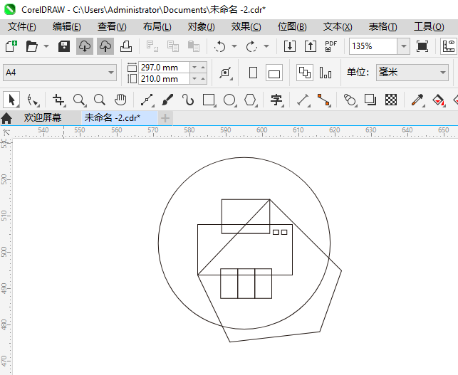Switch to the 欢迎屏幕 tab
This screenshot has width=458, height=375.
click(x=43, y=117)
